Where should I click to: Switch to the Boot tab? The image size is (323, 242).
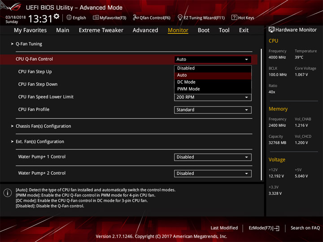(x=204, y=30)
